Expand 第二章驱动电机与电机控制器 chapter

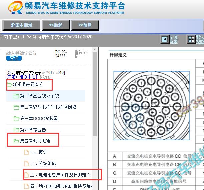click(48, 107)
